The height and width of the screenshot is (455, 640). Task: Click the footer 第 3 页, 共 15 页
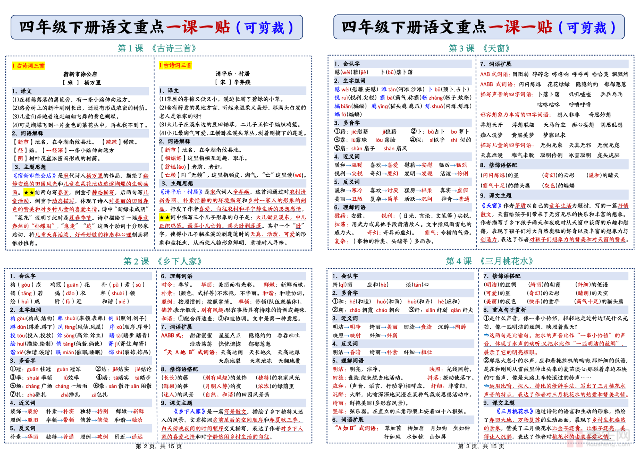click(x=481, y=446)
